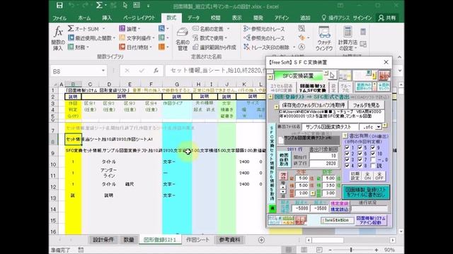The image size is (453, 254).
Task: Click the 全 ON button
Action: 367,176
